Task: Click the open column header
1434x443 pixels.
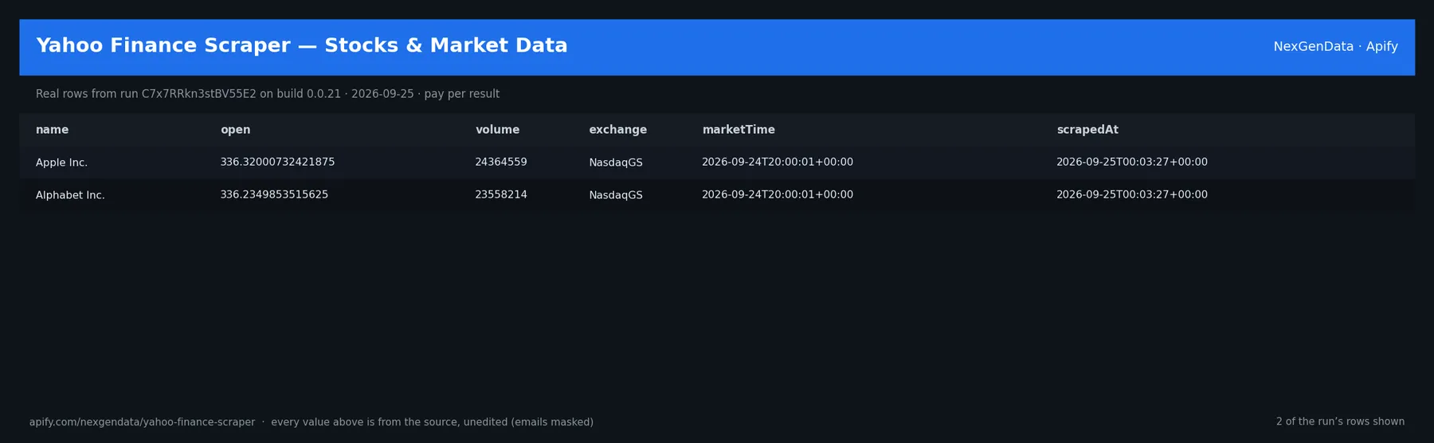Action: click(235, 130)
